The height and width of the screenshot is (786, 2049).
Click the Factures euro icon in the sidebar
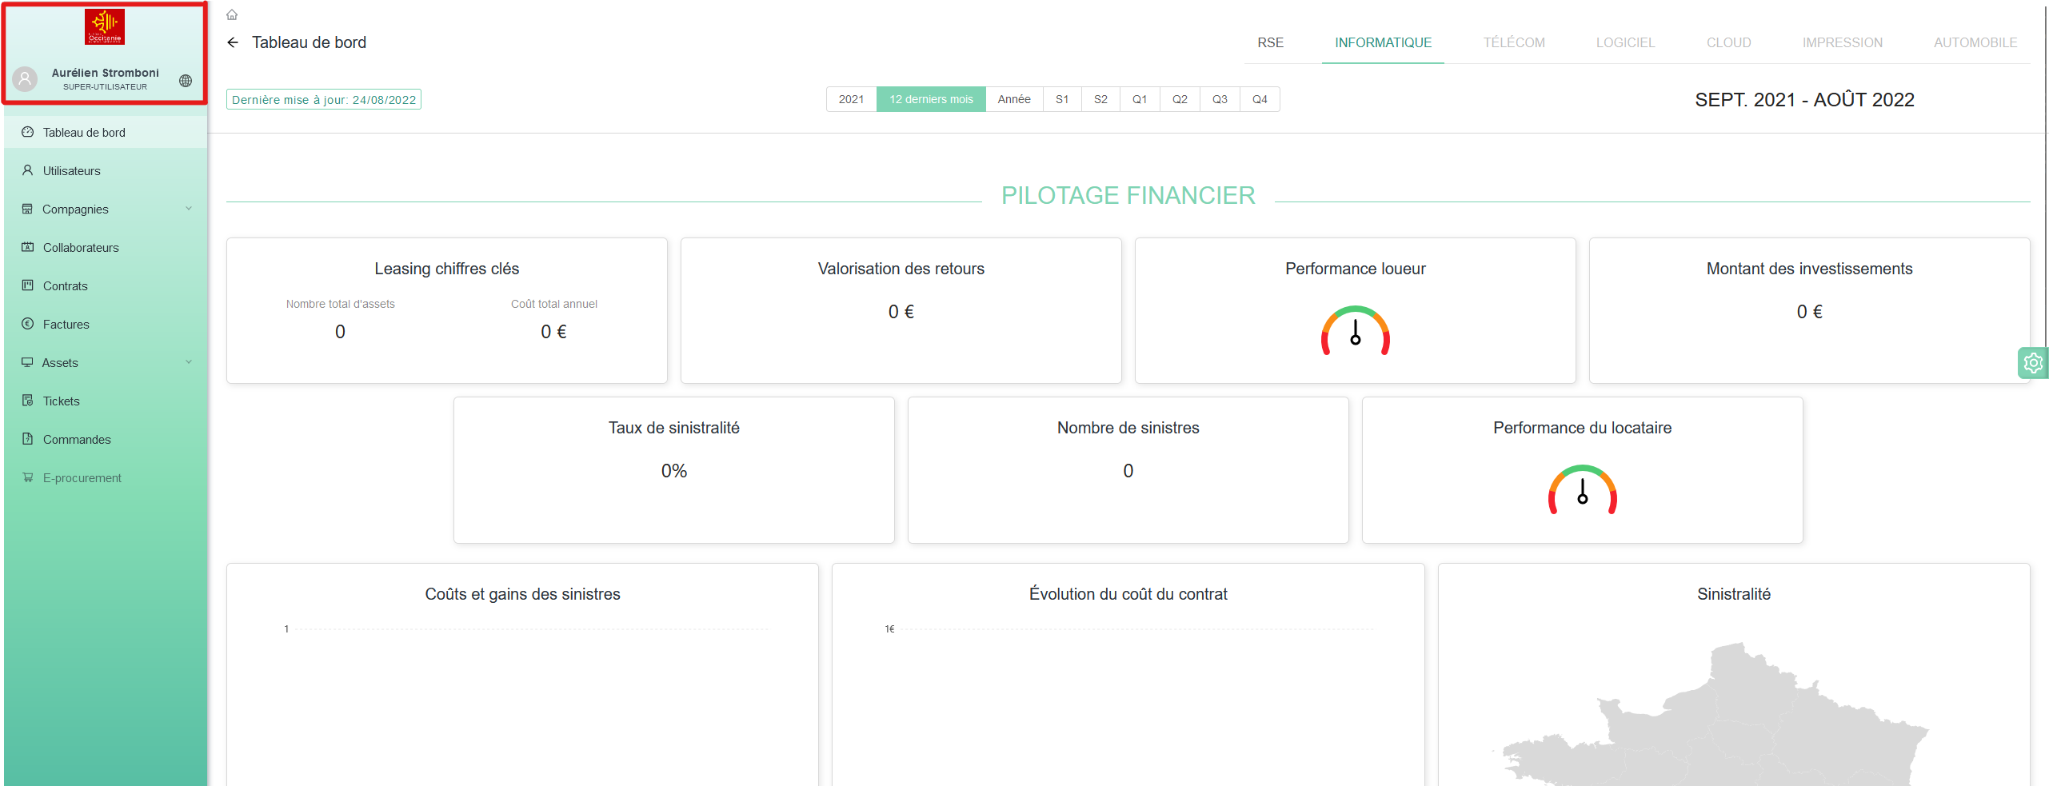[x=28, y=324]
